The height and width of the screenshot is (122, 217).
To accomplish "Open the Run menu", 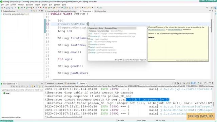I will click(51, 5).
